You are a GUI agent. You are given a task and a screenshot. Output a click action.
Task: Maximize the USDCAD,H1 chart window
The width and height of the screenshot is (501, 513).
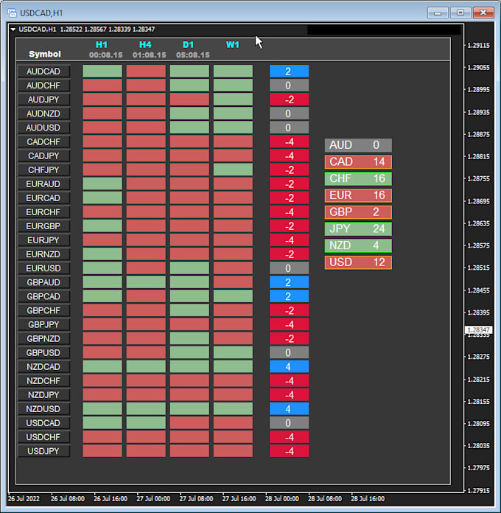click(x=460, y=13)
